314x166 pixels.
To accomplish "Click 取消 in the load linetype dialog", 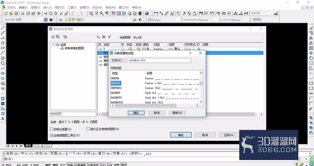I will pyautogui.click(x=157, y=113).
